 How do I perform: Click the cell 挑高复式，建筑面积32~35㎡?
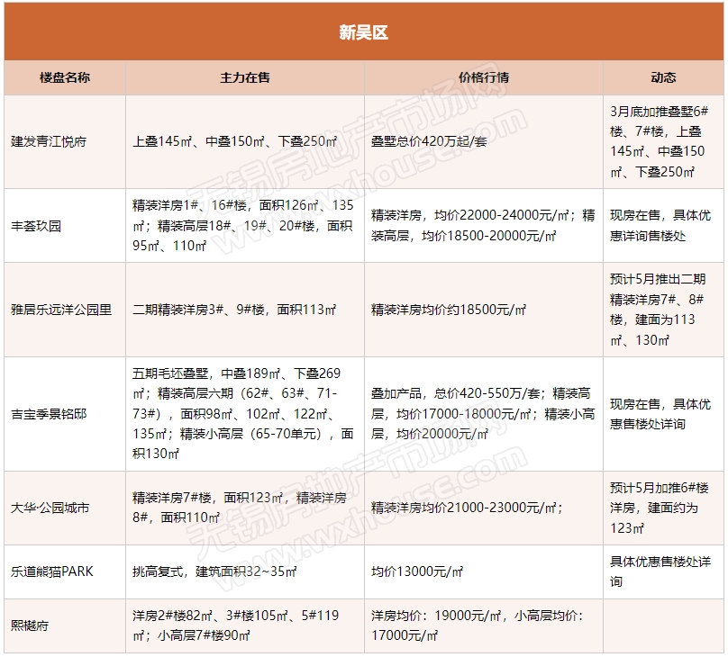245,571
